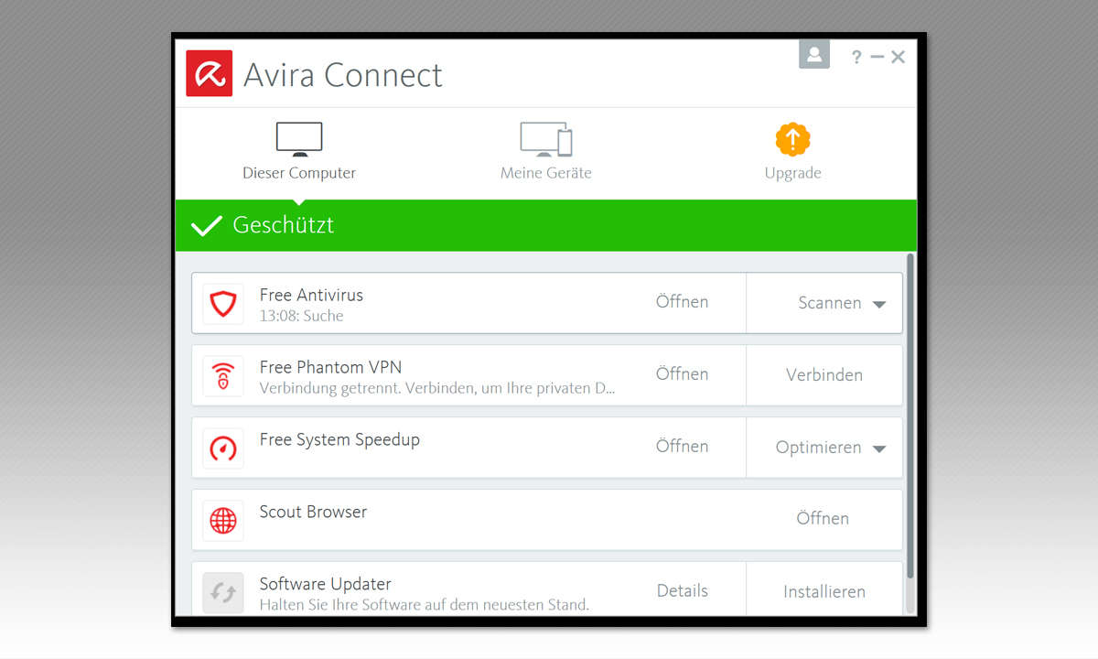Screen dimensions: 1098x659
Task: Click the 'Verbindung getrennt' VPN status text
Action: pos(437,388)
